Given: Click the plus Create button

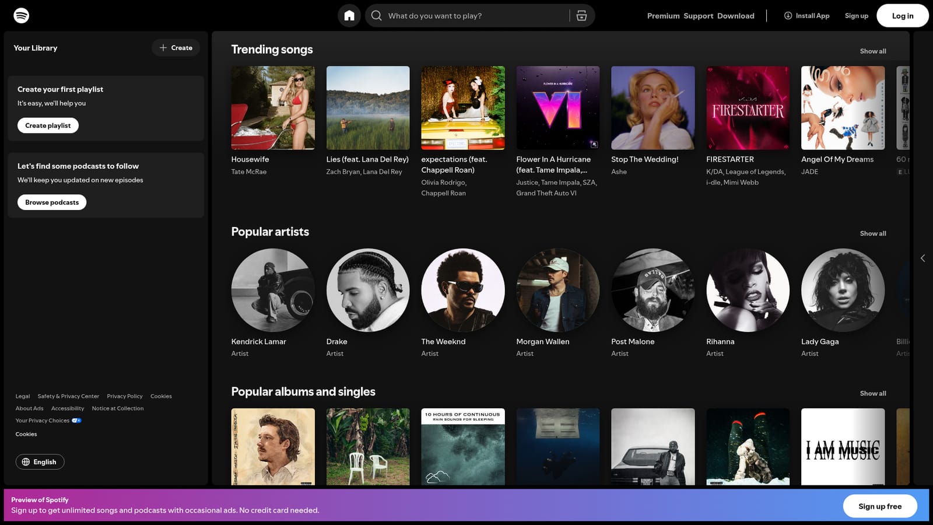Looking at the screenshot, I should tap(176, 48).
